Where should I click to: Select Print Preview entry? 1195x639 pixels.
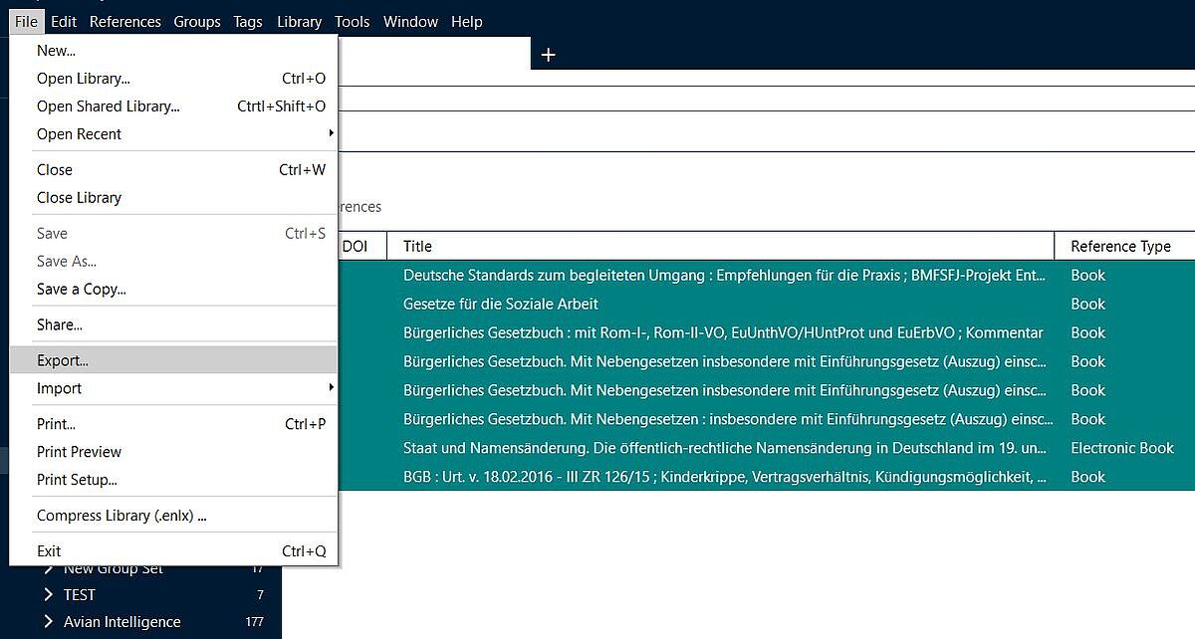[x=173, y=452]
